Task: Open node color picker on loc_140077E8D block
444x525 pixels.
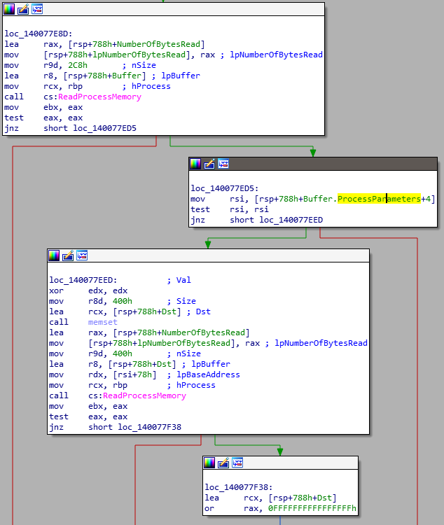Action: point(9,9)
